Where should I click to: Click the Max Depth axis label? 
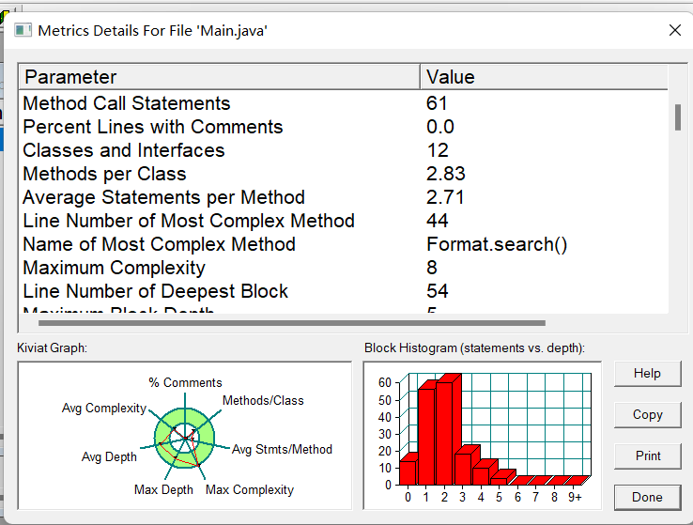(x=163, y=489)
